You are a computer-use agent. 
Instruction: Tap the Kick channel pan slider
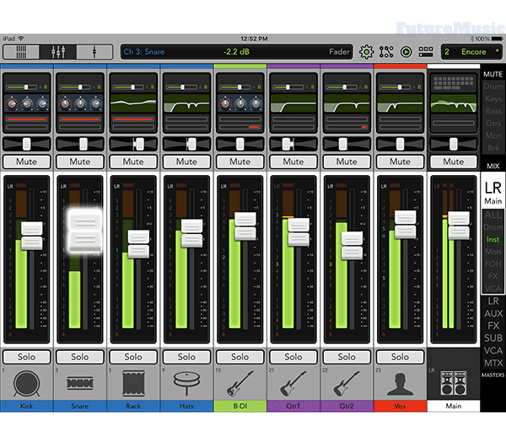(x=27, y=144)
